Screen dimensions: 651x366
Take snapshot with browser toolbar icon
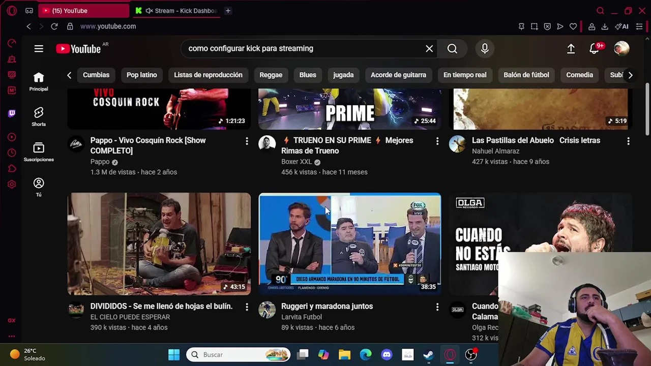click(x=534, y=26)
